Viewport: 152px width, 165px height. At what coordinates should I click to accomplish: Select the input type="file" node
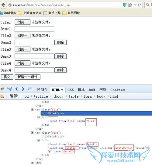pos(72,121)
